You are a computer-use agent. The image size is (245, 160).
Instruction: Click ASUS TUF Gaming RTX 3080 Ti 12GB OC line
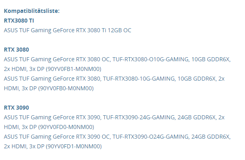(x=68, y=30)
